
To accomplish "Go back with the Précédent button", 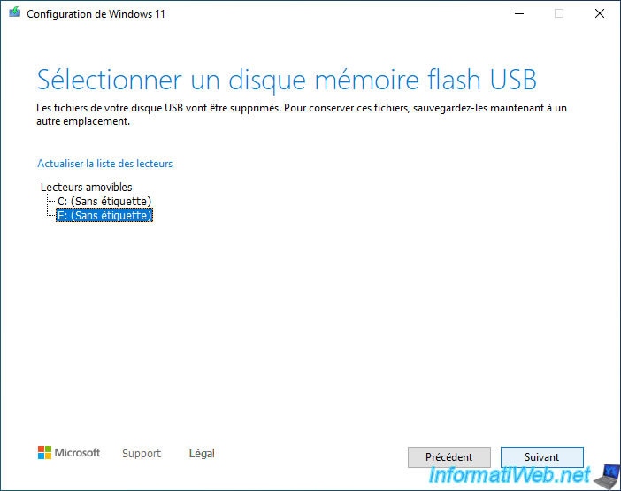I will pos(448,457).
